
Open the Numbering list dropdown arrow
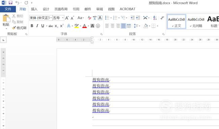click(x=119, y=18)
